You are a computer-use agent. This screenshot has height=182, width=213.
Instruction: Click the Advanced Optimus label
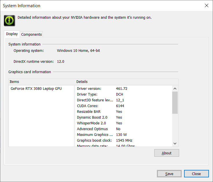click(92, 129)
